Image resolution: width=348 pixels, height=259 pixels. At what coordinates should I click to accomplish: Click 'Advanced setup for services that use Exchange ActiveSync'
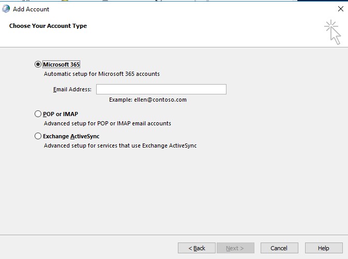coord(120,145)
